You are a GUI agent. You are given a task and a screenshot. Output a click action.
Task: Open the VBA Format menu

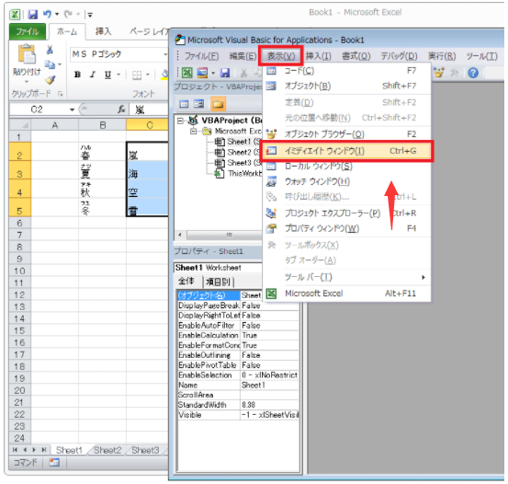[356, 56]
